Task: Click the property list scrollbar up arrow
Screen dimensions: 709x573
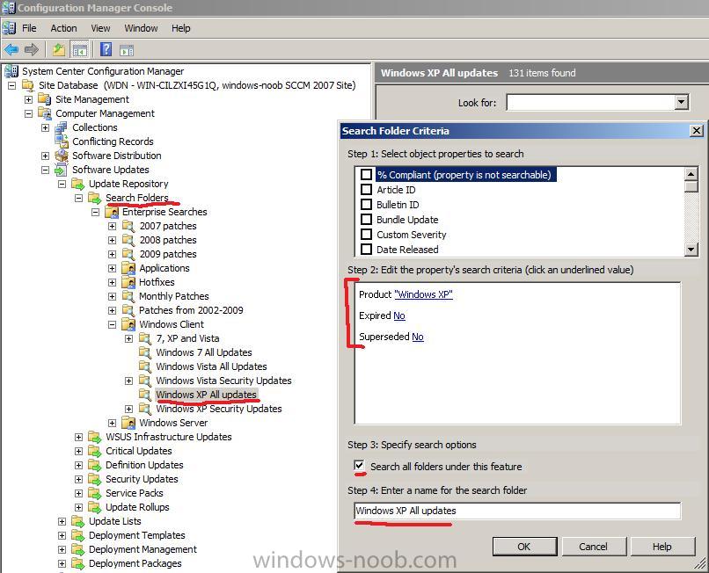Action: pos(691,174)
